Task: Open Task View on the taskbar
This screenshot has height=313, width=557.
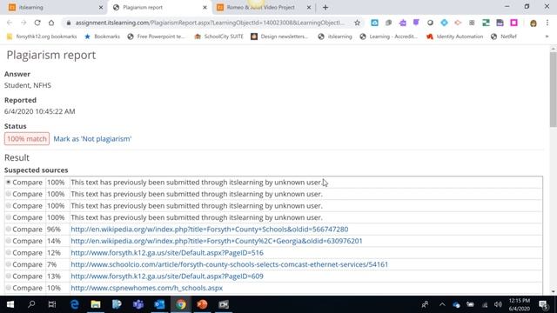Action: pos(52,304)
